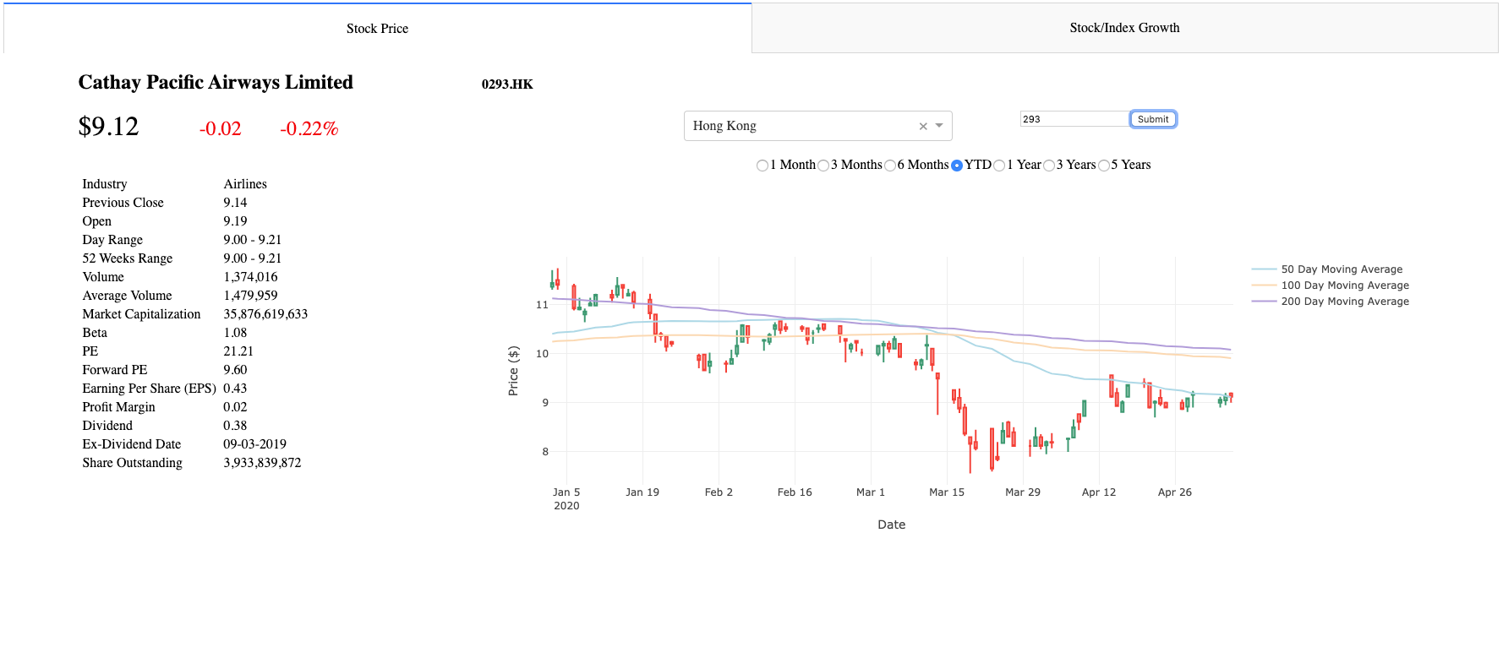Open the Stock/Index Growth tab
Image resolution: width=1503 pixels, height=658 pixels.
click(x=1124, y=28)
